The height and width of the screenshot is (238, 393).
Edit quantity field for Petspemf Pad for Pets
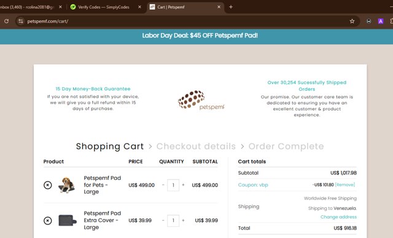coord(173,185)
